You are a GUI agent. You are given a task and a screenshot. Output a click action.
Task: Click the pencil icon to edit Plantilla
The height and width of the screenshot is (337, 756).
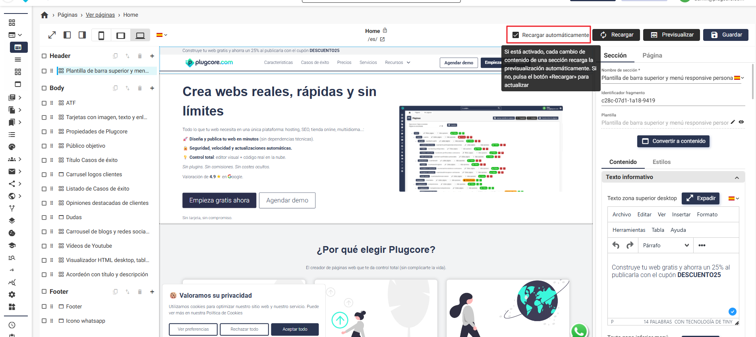pyautogui.click(x=733, y=122)
